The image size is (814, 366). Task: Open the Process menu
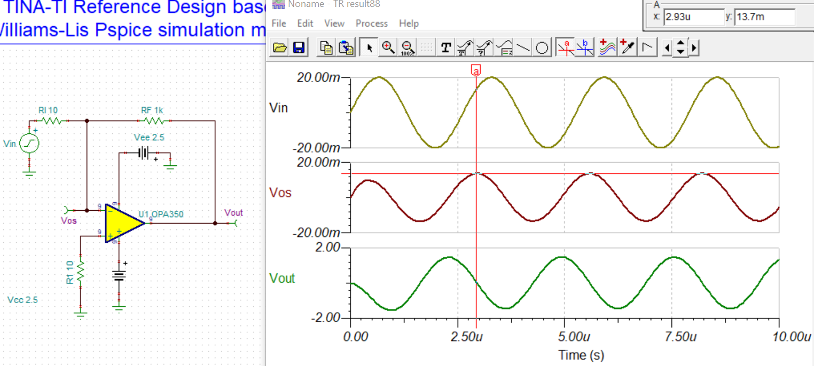[372, 23]
